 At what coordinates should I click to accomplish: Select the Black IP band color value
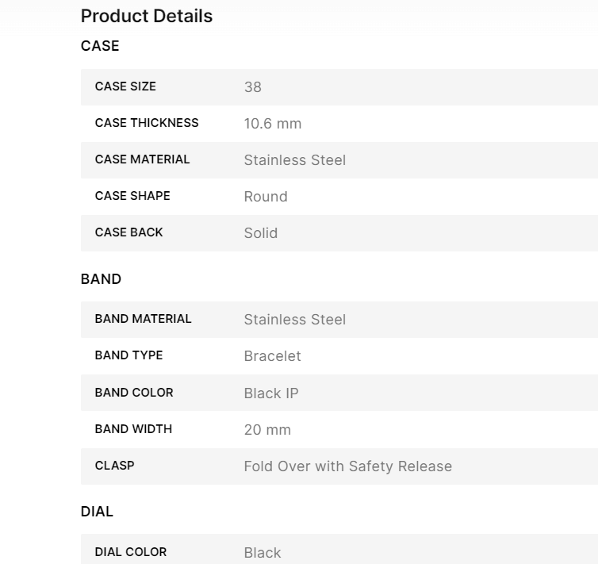271,393
